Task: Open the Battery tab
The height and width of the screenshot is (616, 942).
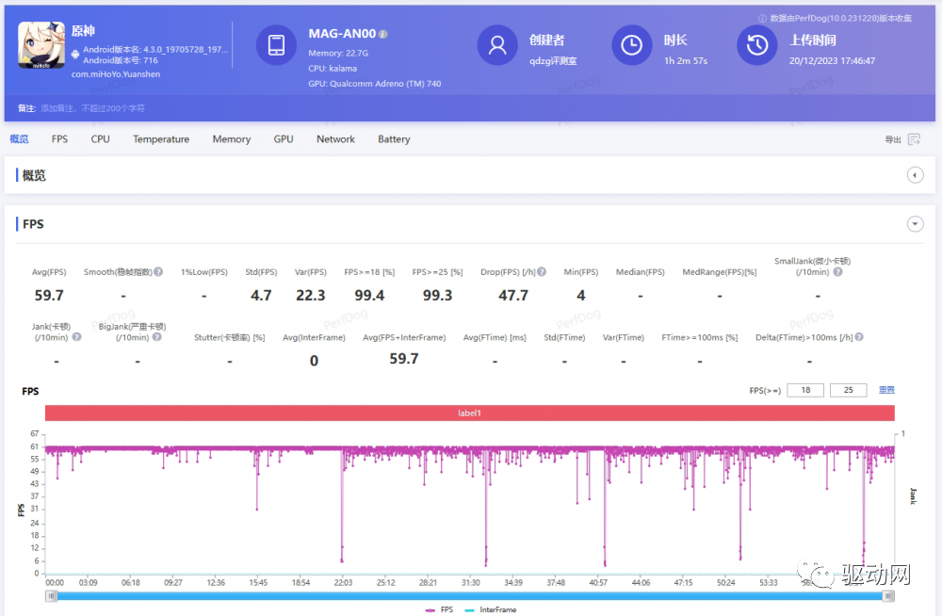Action: (x=394, y=139)
